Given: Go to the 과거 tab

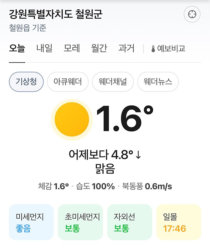Looking at the screenshot, I should coord(126,48).
